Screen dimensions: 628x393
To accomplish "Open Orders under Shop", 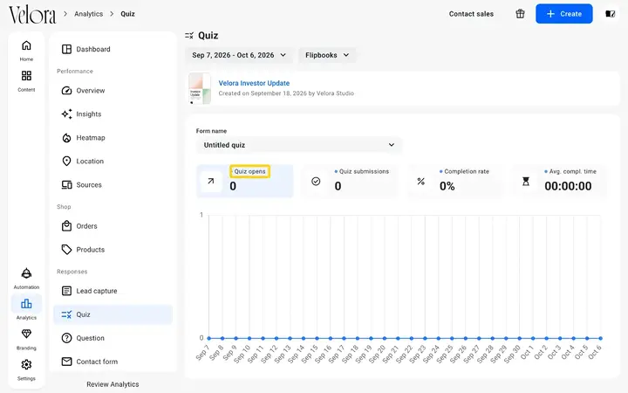I will (x=113, y=226).
